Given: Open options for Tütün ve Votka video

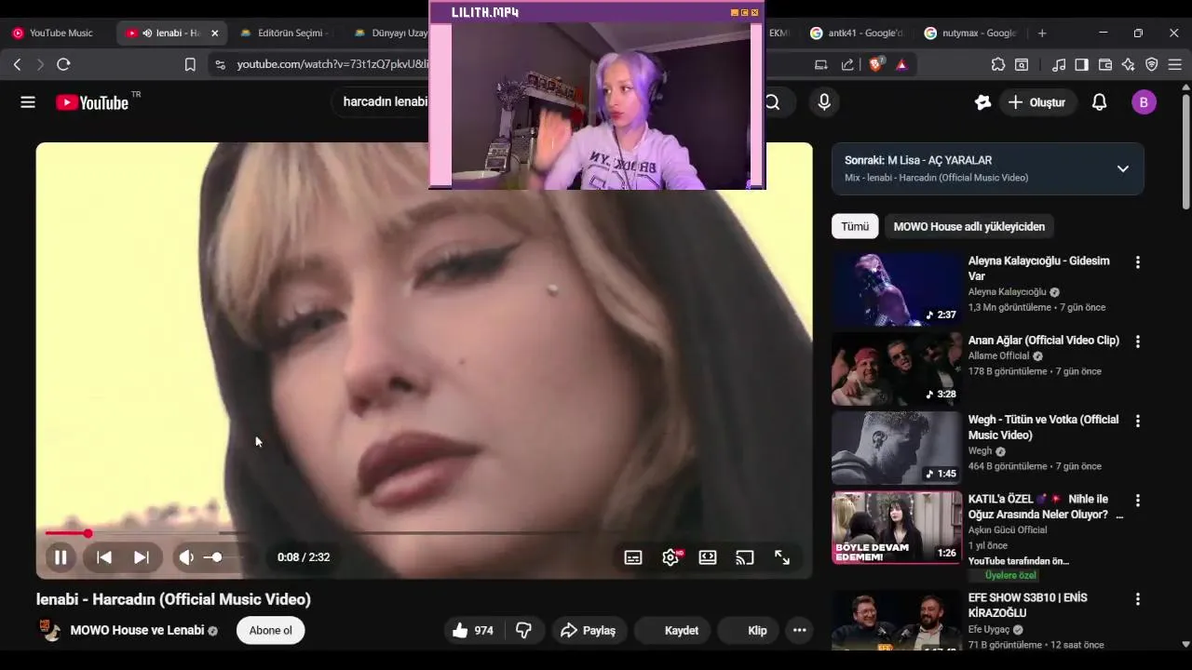Looking at the screenshot, I should pyautogui.click(x=1137, y=421).
